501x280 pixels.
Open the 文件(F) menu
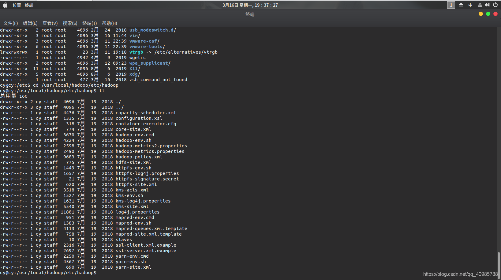pos(11,23)
